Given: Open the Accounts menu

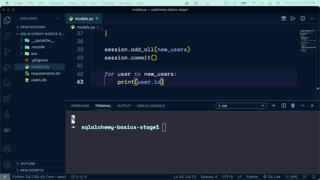Looking at the screenshot, I should pyautogui.click(x=7, y=149).
